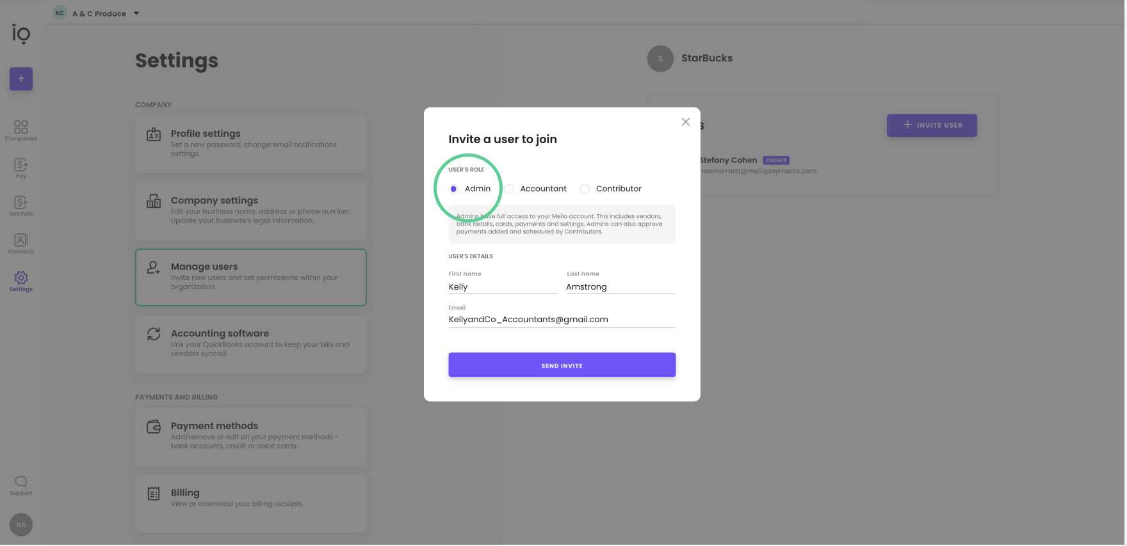This screenshot has height=546, width=1127.
Task: Click the Send Invite button
Action: click(x=562, y=365)
